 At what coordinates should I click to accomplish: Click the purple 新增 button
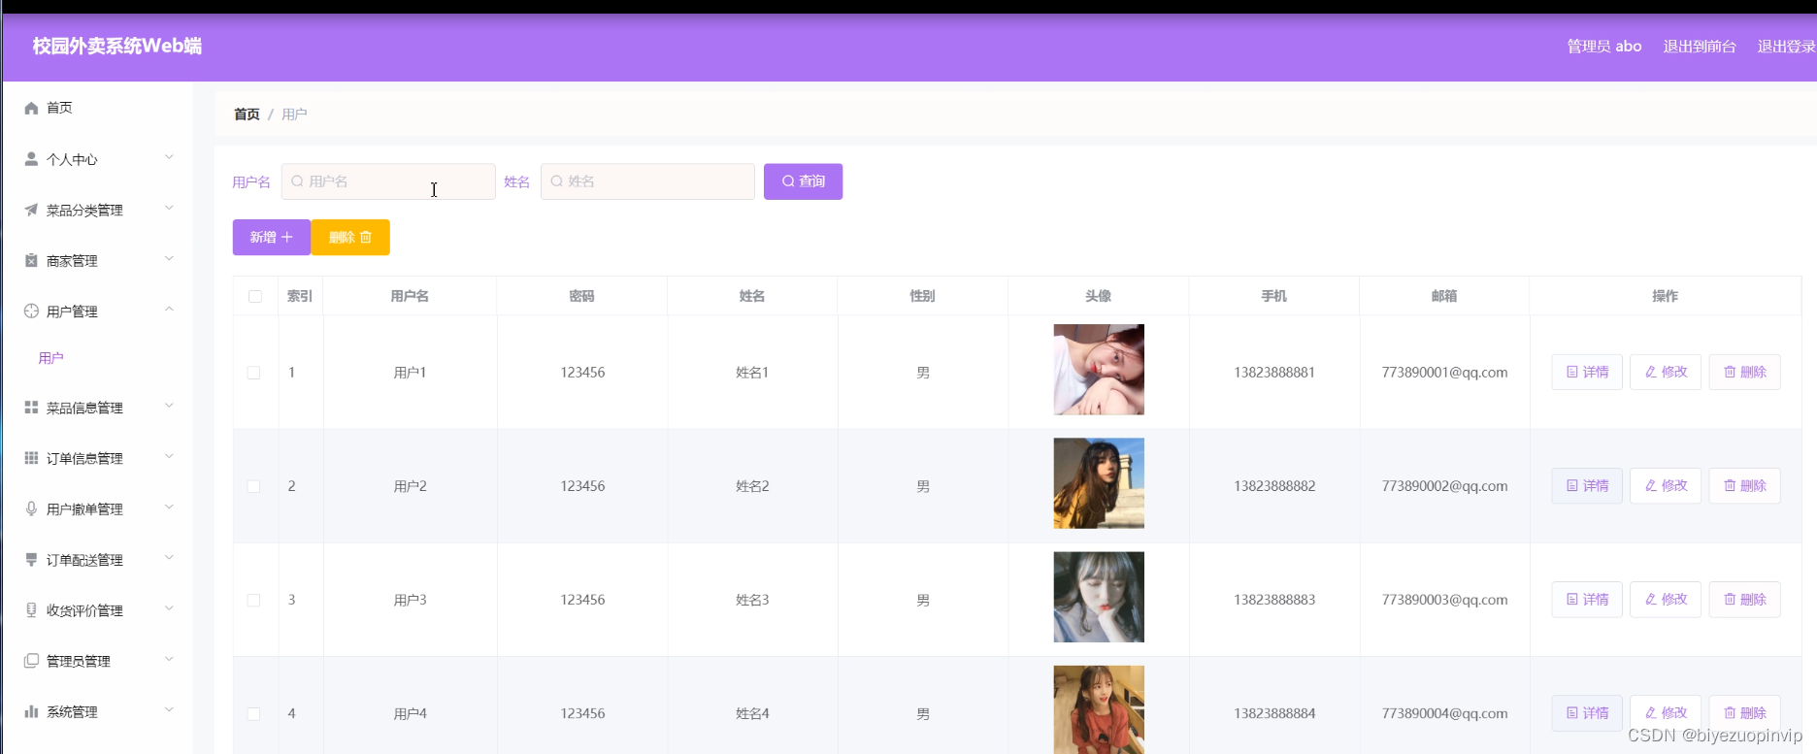click(x=272, y=237)
